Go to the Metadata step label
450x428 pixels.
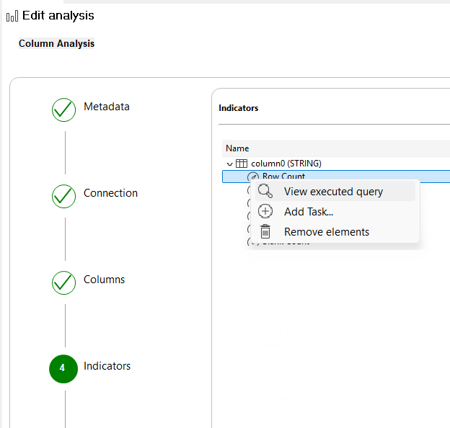pos(107,107)
